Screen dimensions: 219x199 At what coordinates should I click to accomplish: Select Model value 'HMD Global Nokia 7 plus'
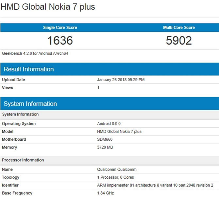point(119,132)
